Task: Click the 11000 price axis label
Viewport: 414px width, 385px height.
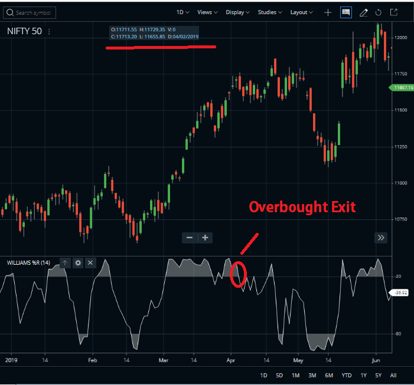Action: pos(400,183)
